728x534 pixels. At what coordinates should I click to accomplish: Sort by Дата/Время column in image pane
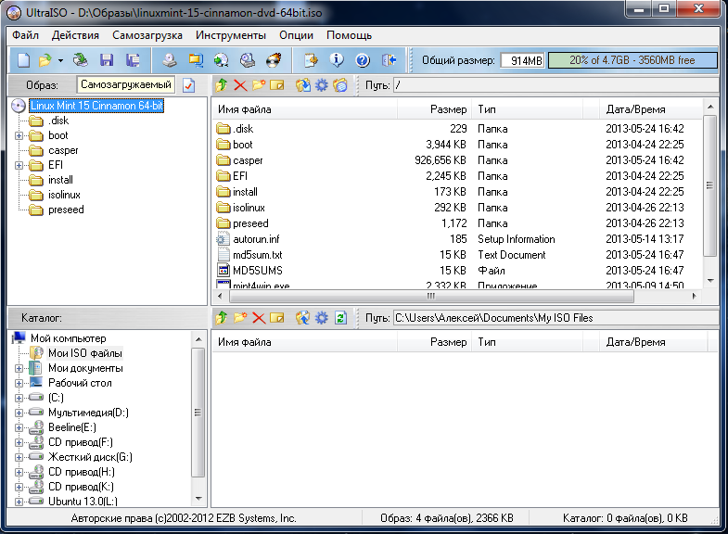650,109
